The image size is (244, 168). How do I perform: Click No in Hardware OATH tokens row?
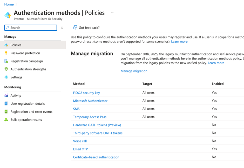tap(214, 125)
